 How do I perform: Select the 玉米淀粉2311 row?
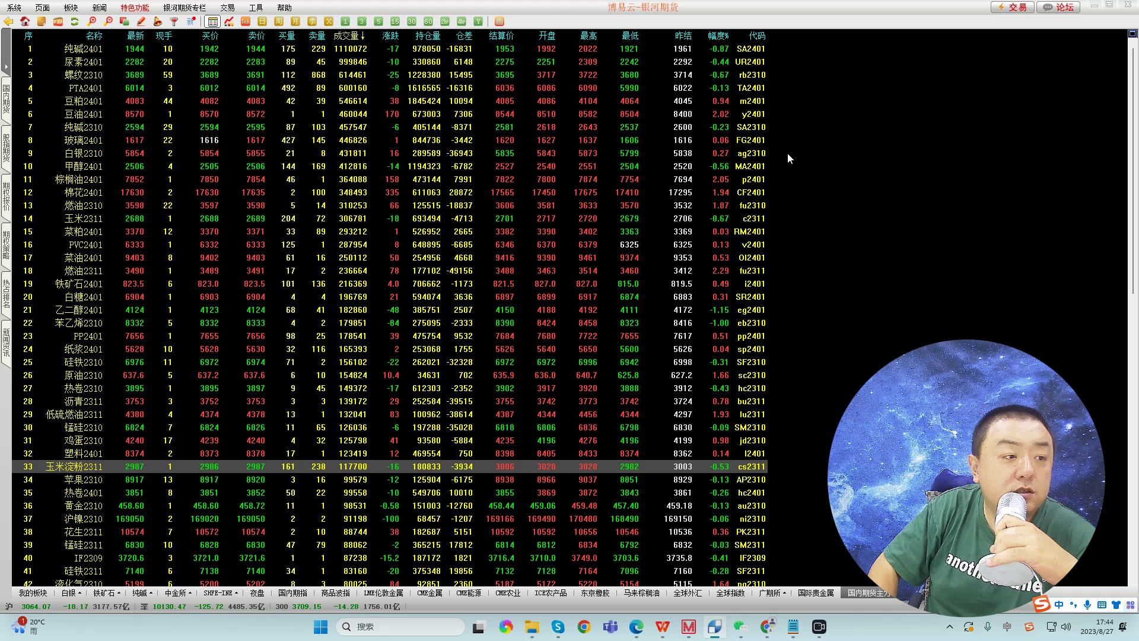(x=74, y=467)
